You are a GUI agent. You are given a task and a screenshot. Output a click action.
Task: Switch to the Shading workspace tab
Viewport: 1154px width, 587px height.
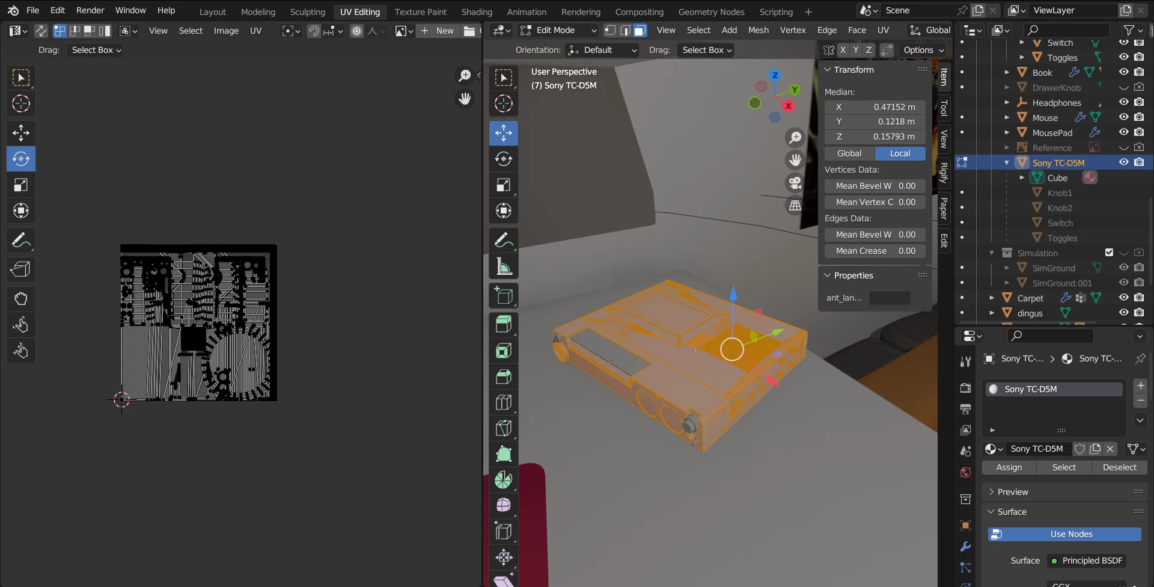(477, 11)
